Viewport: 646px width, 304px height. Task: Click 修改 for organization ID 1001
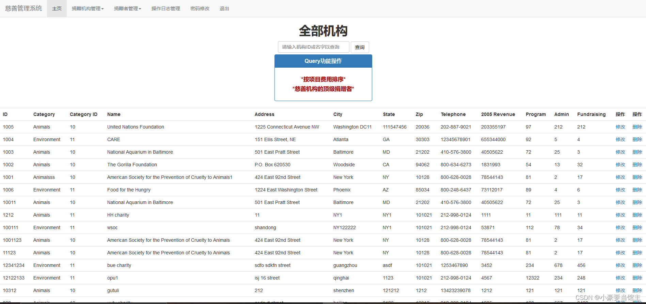point(620,177)
